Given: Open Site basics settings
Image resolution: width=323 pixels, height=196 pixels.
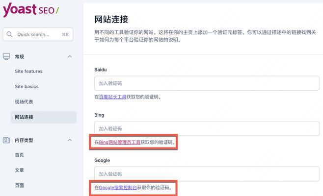Looking at the screenshot, I should point(27,86).
